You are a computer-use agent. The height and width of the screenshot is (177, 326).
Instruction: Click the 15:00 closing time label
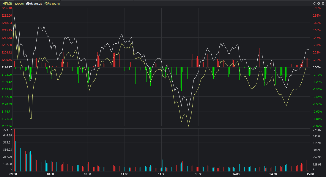pos(310,174)
